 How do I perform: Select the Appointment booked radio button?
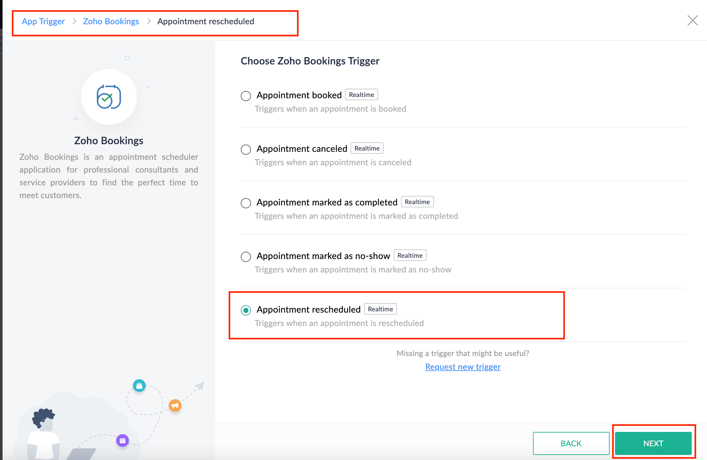pos(246,96)
